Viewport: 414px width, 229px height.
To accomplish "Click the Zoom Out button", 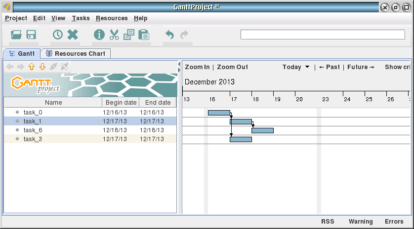I will [232, 67].
